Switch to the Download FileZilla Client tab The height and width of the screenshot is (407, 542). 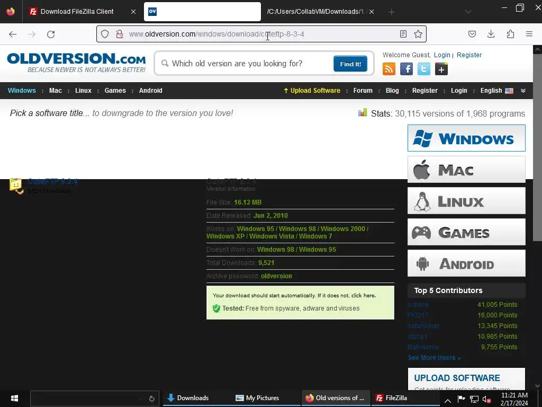point(77,12)
